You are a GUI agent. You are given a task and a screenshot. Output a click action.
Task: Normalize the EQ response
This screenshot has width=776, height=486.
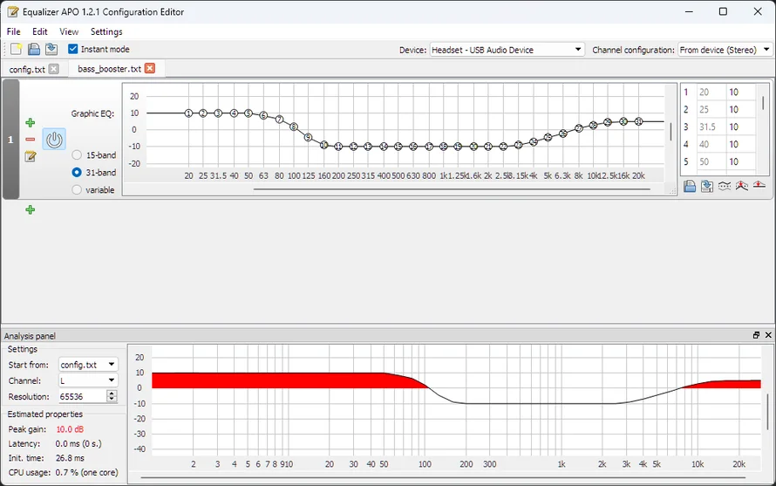[x=741, y=186]
